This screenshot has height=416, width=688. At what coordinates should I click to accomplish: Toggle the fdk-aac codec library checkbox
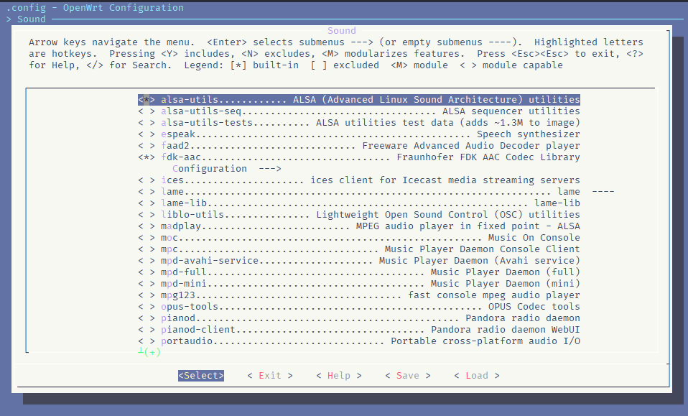click(x=147, y=157)
